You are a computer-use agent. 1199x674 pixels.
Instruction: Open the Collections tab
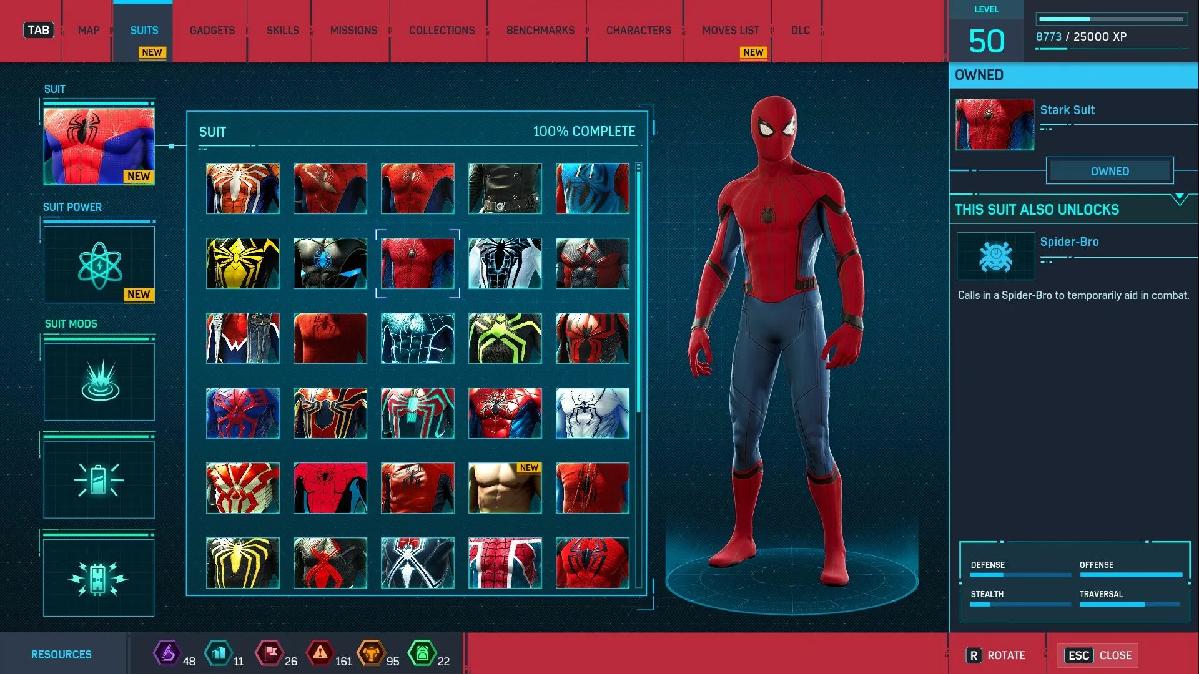pyautogui.click(x=442, y=30)
